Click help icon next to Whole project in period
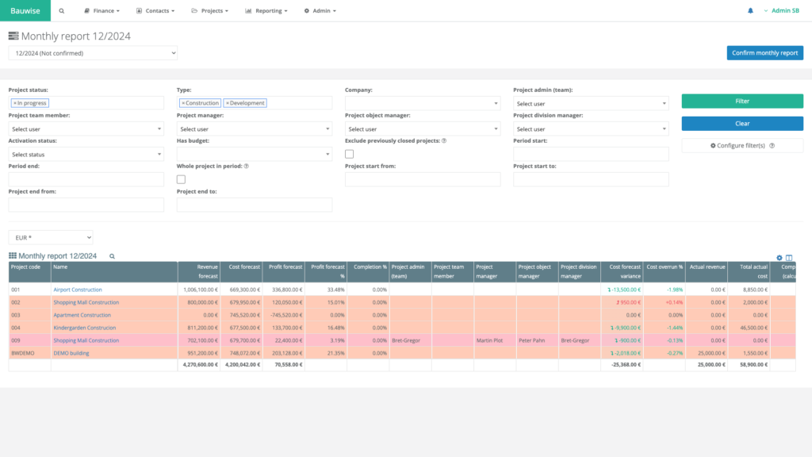This screenshot has width=812, height=457. point(247,166)
